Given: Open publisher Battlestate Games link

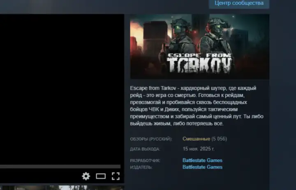Looking at the screenshot, I should (x=202, y=167).
